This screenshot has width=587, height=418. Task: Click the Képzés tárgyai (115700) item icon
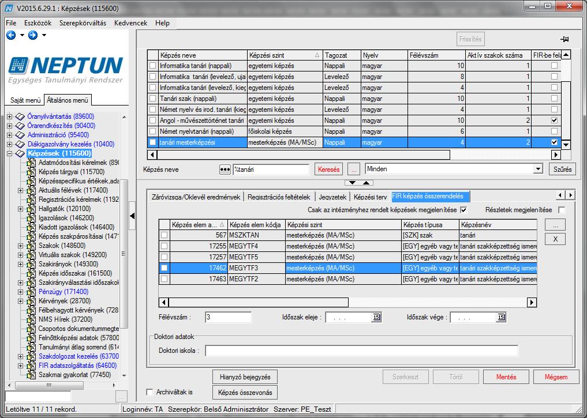(31, 172)
